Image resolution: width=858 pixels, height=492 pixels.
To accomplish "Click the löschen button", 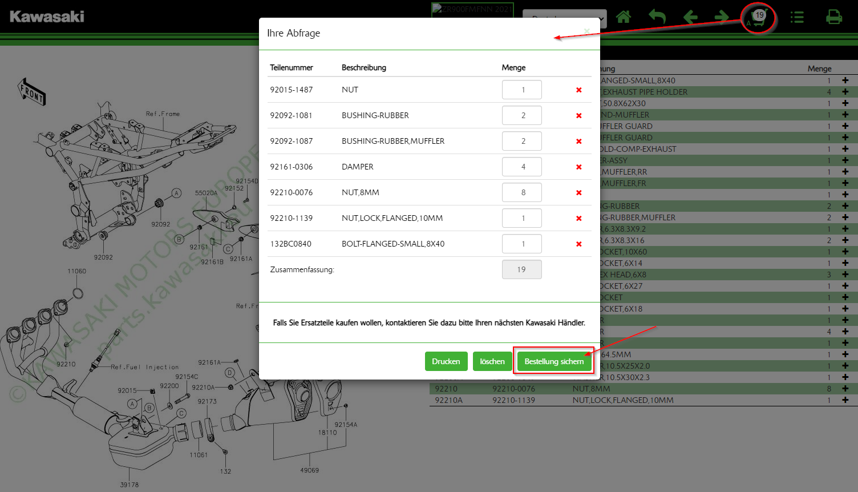I will coord(492,361).
